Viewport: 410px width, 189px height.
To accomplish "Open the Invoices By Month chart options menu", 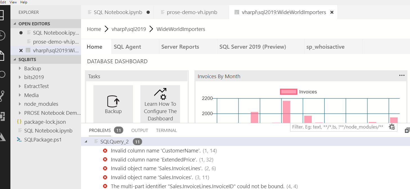I will pyautogui.click(x=402, y=75).
